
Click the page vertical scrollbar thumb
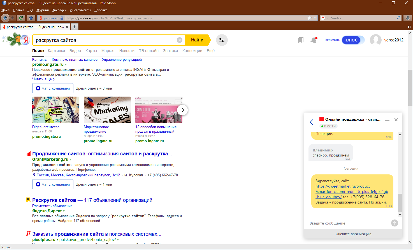click(410, 87)
